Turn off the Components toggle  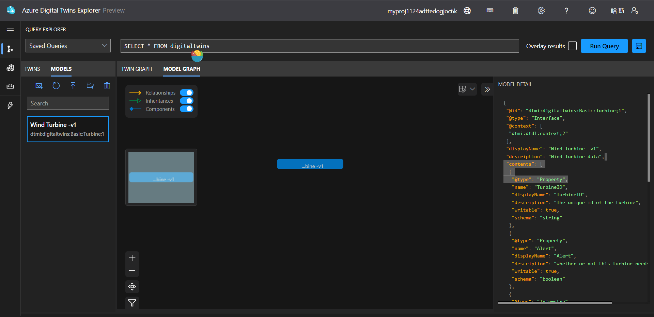[x=187, y=109]
